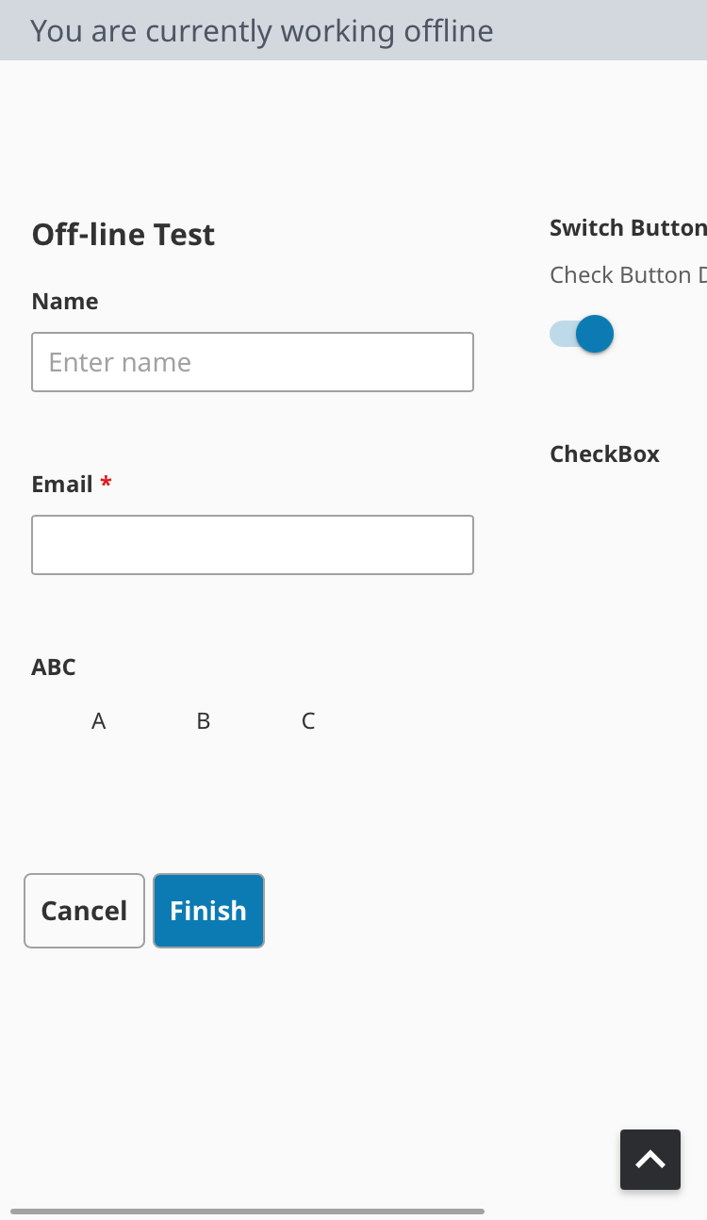Click the scroll-to-top chevron icon
Image resolution: width=707 pixels, height=1220 pixels.
650,1160
